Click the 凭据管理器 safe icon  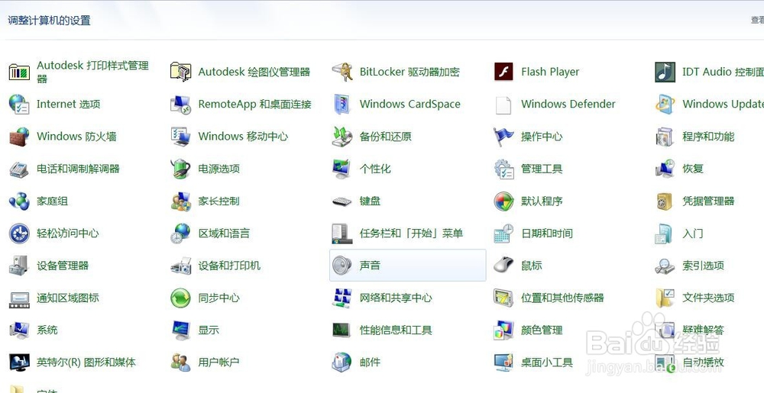tap(665, 201)
